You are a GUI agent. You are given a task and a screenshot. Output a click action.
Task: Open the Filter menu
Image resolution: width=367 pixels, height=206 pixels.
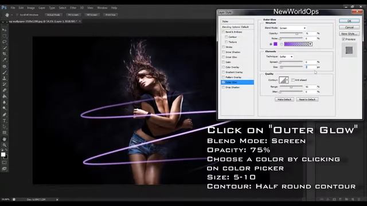[73, 7]
